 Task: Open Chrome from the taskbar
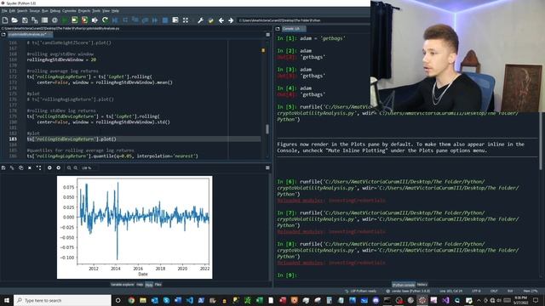click(x=131, y=300)
